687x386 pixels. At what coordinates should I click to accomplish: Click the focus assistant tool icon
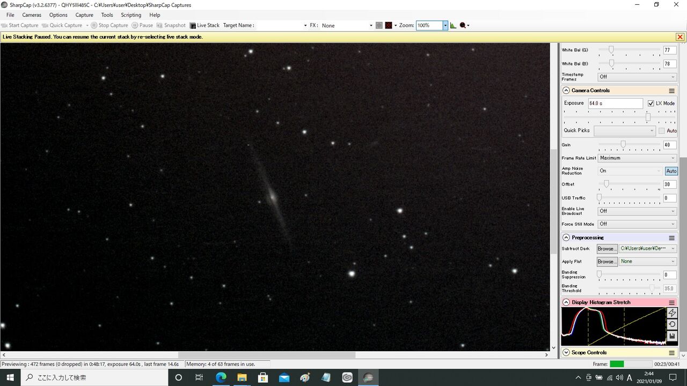463,25
